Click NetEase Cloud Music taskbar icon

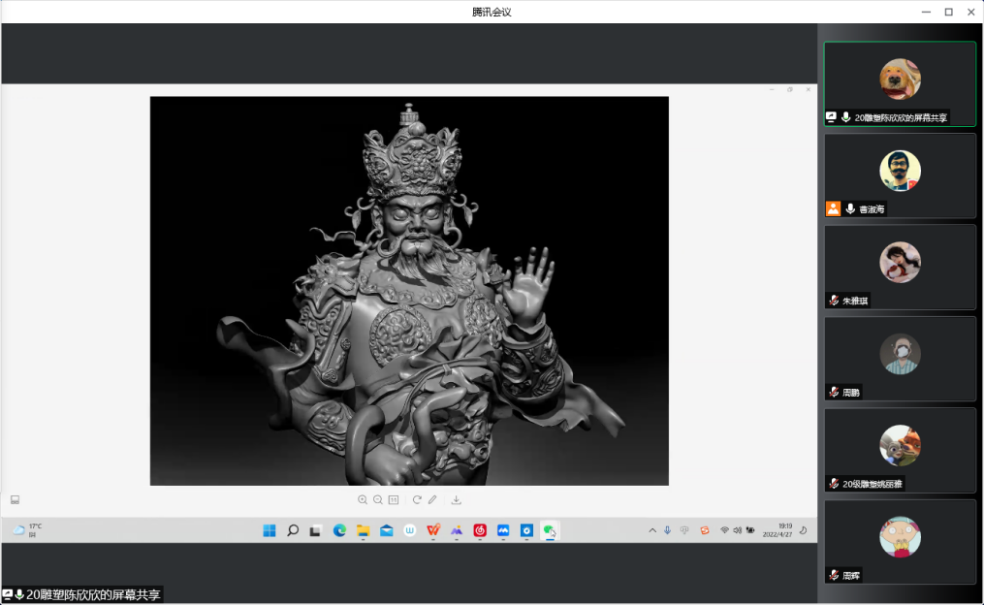[x=480, y=530]
